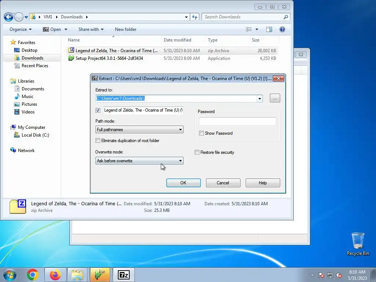Image resolution: width=376 pixels, height=282 pixels.
Task: Open the Music library
Action: click(x=27, y=97)
